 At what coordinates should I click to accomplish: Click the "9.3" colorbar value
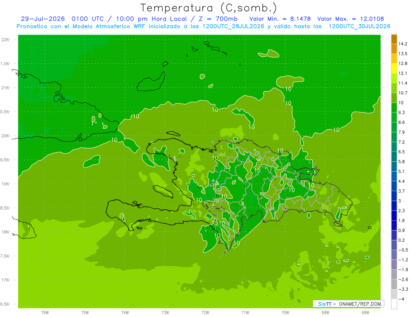point(402,113)
